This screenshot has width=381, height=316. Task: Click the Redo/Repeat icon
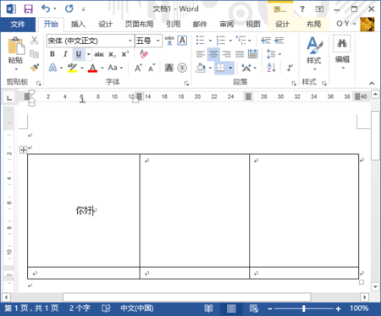point(69,8)
